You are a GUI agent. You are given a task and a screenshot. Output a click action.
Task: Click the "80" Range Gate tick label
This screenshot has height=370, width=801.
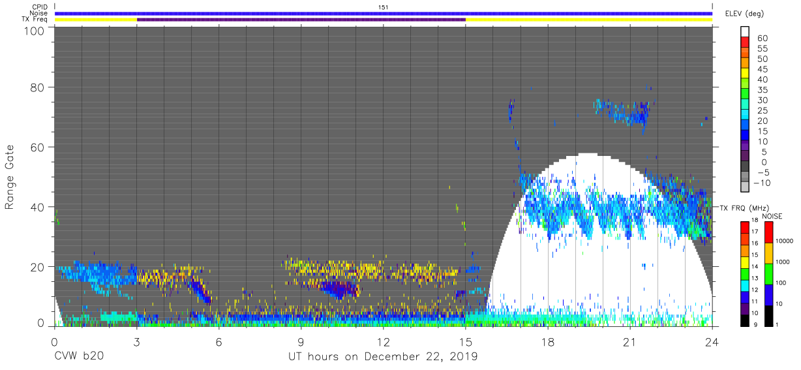click(37, 87)
